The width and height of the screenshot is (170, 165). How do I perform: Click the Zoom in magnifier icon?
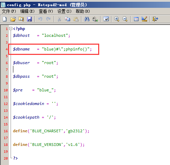(117, 19)
